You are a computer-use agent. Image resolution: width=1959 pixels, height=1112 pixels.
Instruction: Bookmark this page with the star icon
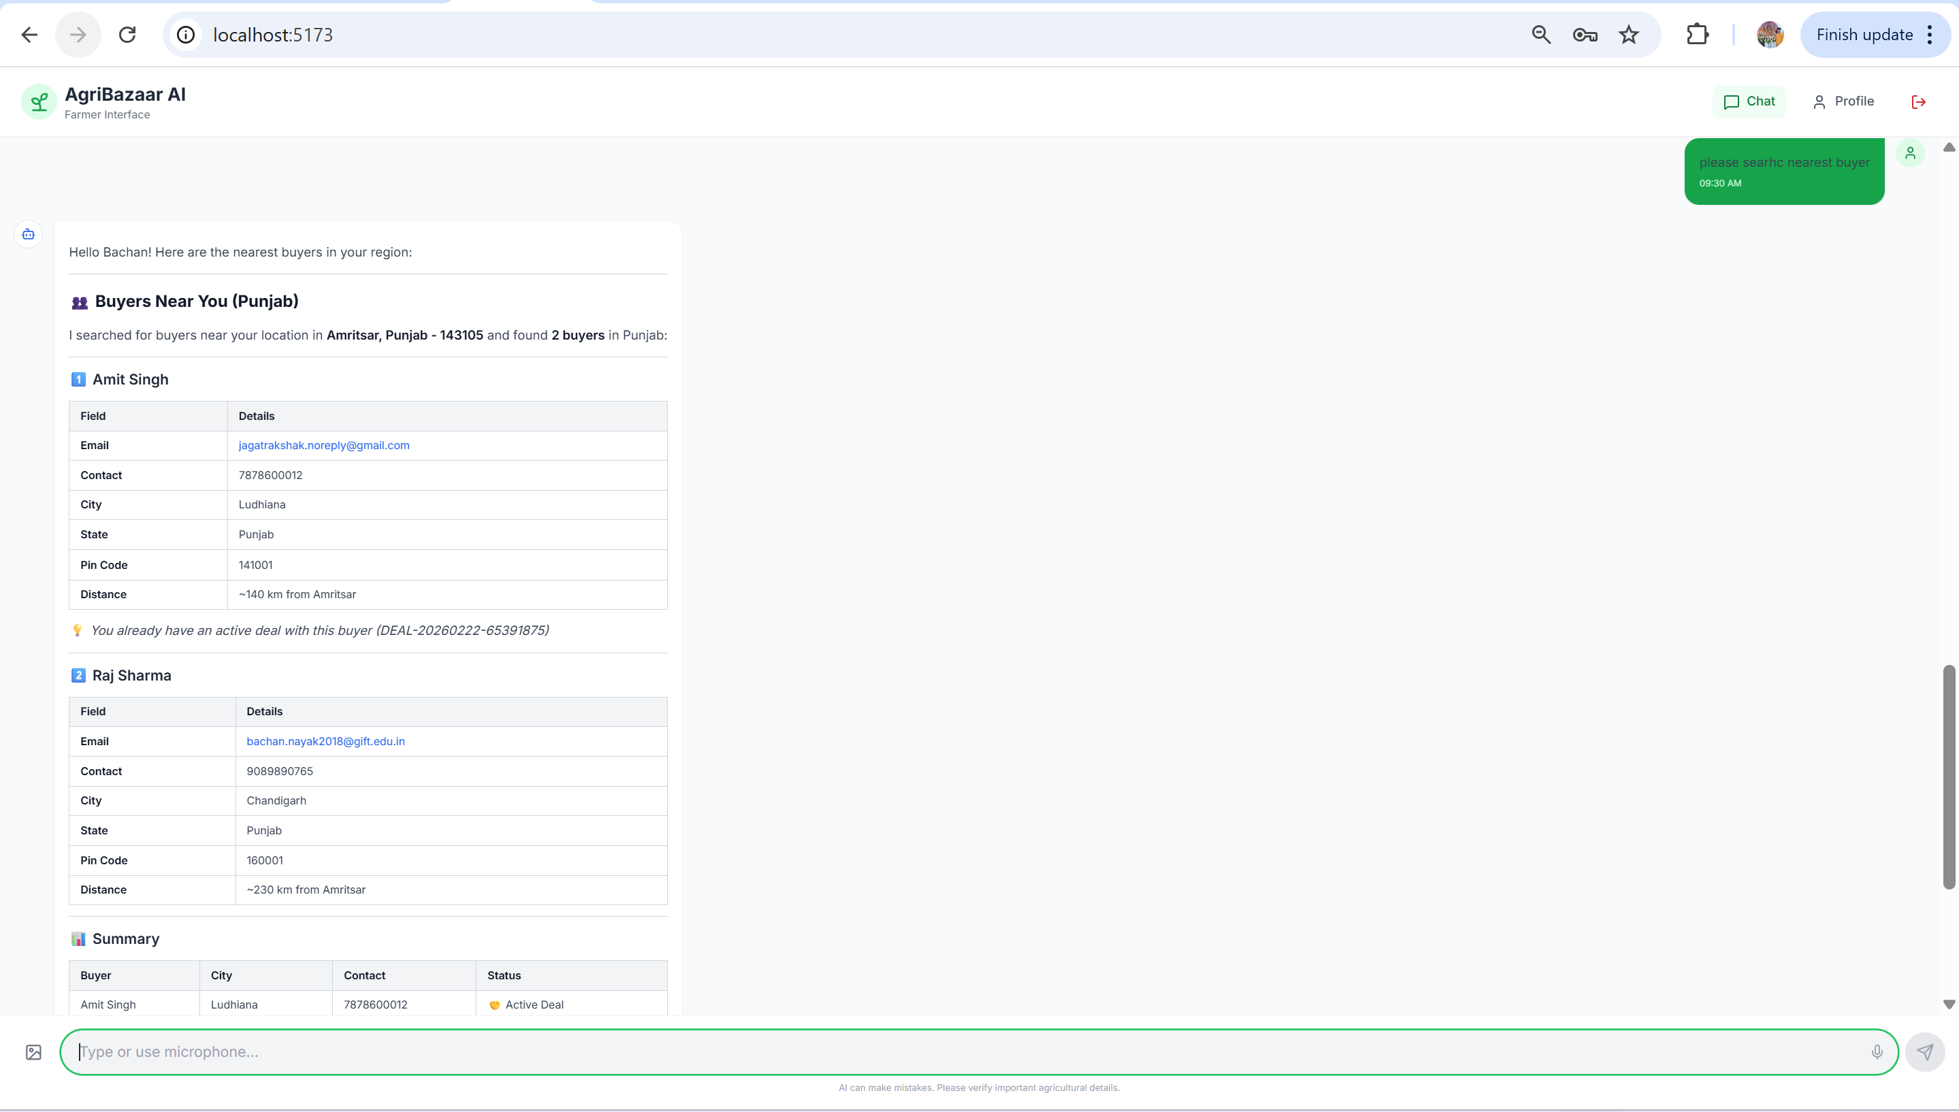(1628, 35)
